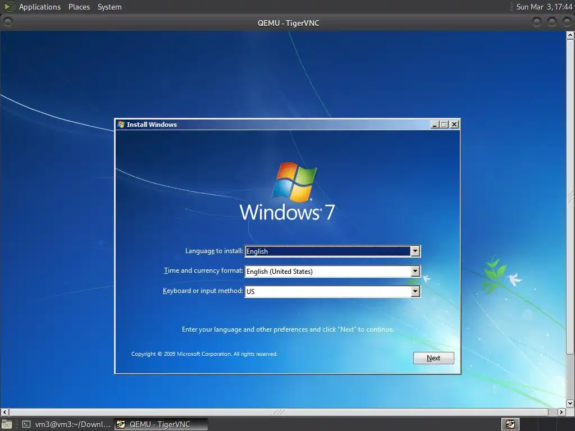Open the QEMU - TigerVNC window menu button

[7, 22]
